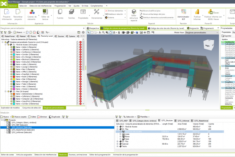The image size is (235, 157).
Task: Open the Detección de interferencias ribbon tab
Action: (x=40, y=6)
